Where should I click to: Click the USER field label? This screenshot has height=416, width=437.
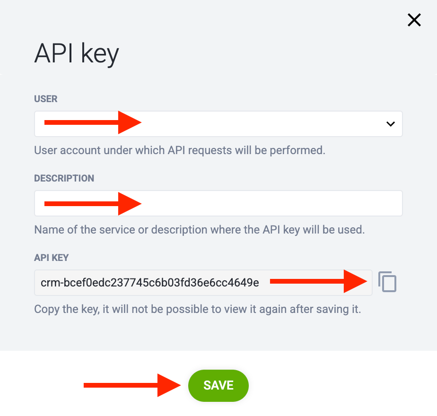coord(46,99)
